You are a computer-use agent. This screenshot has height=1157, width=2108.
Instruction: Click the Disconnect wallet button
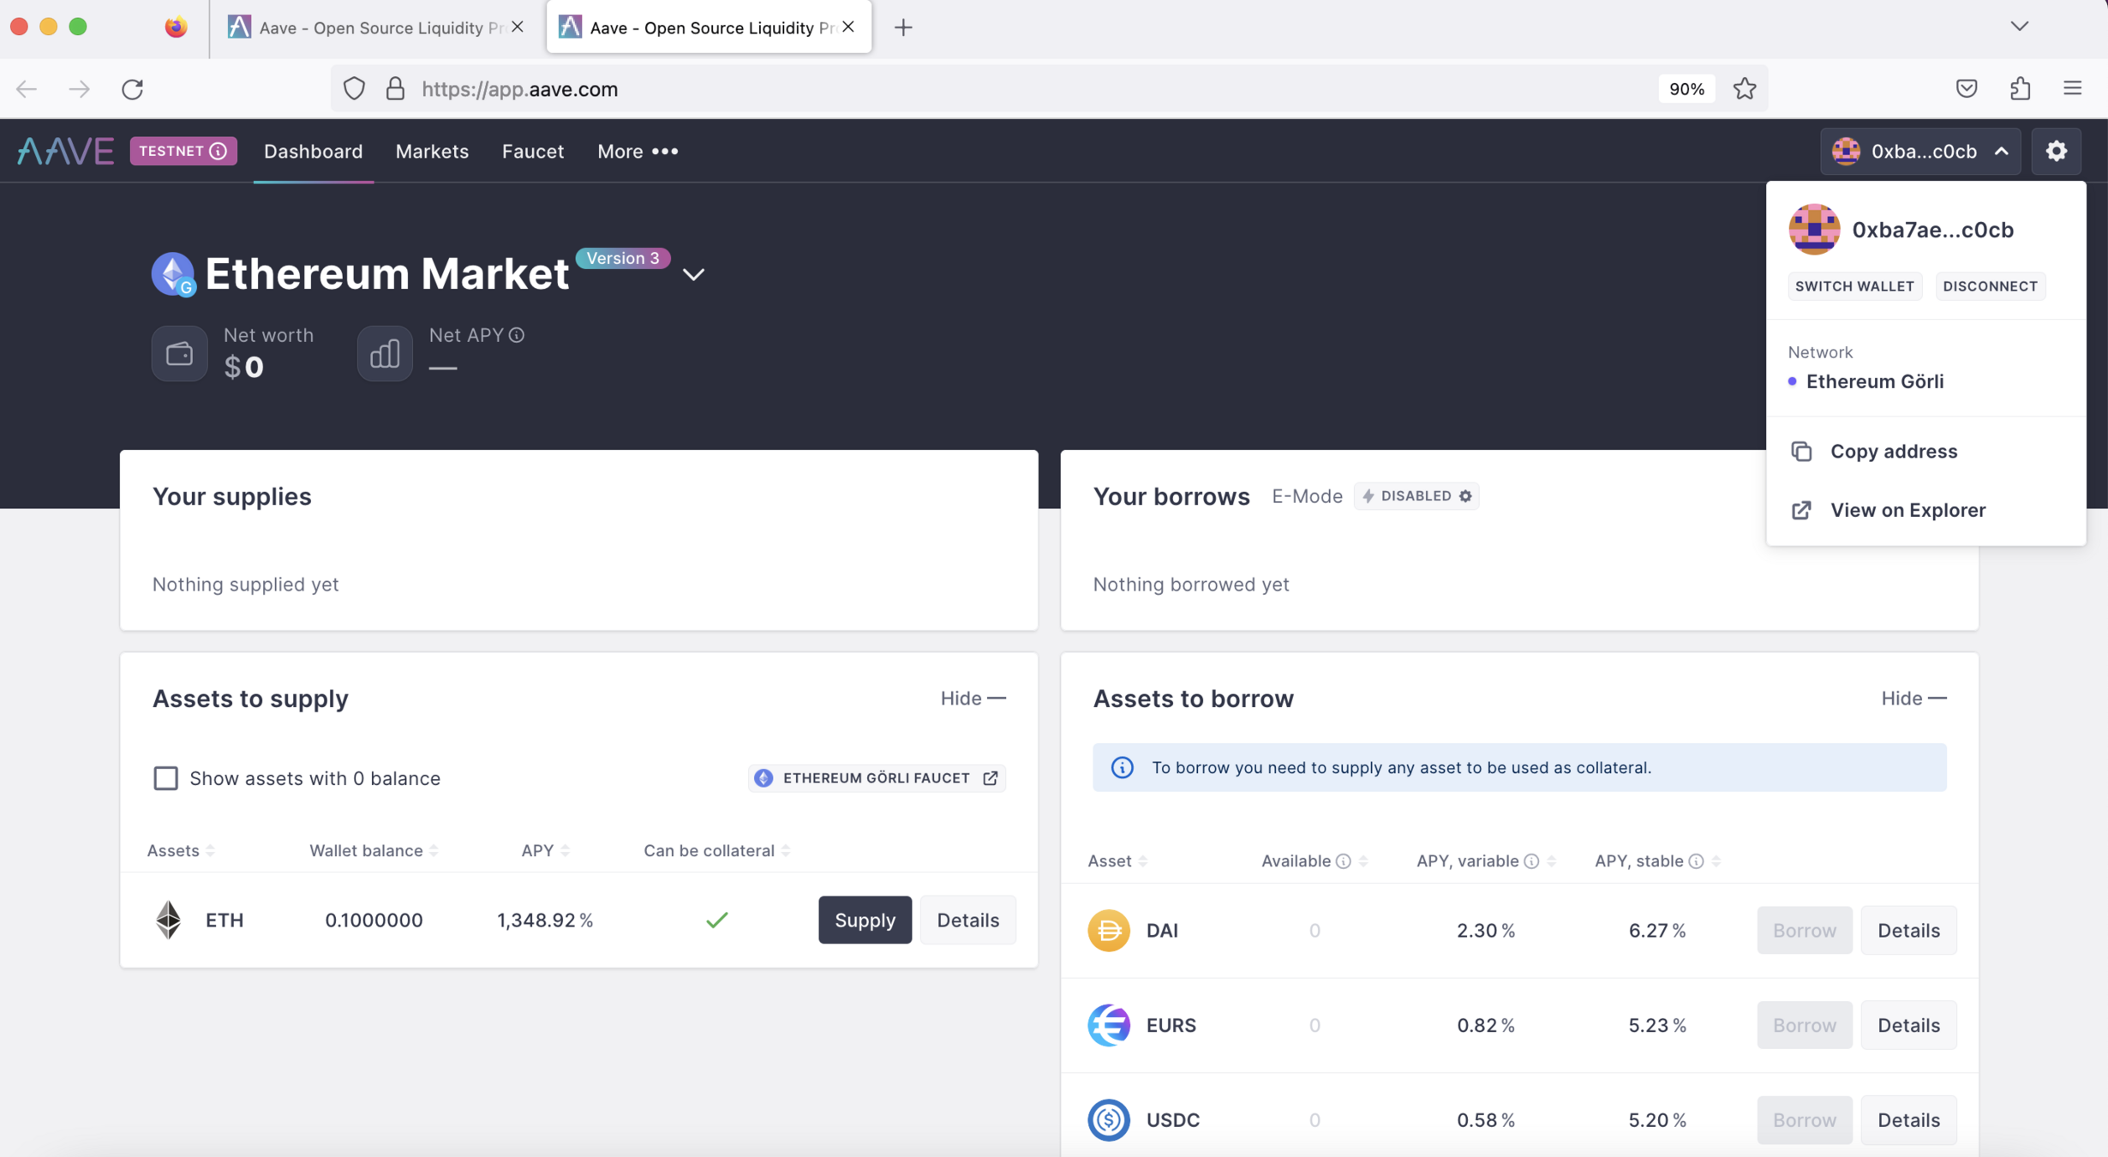pos(1990,286)
